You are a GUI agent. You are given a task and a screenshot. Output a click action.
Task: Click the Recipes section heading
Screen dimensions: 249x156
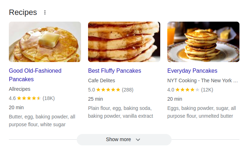(x=23, y=12)
